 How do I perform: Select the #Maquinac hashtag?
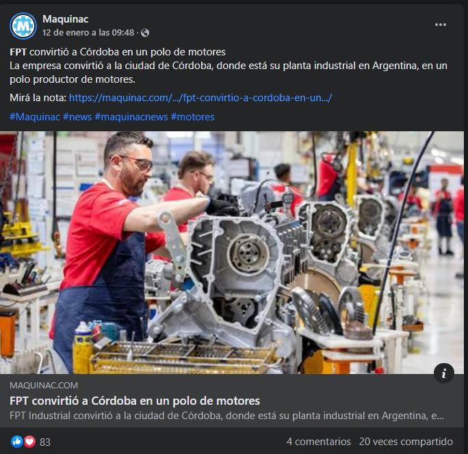click(35, 117)
